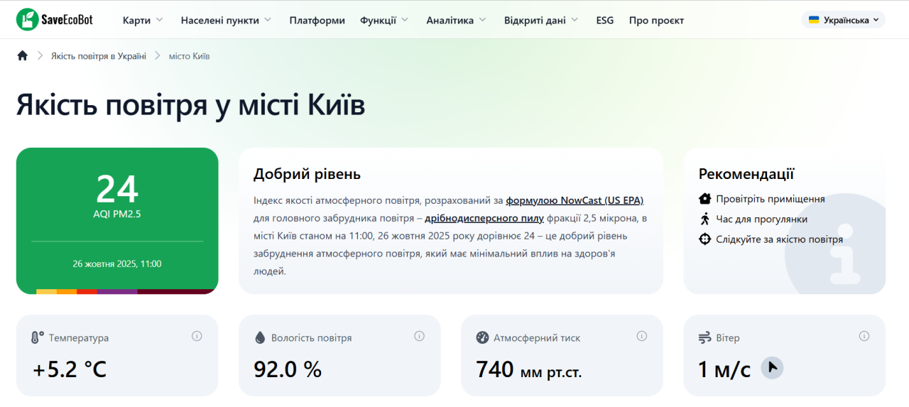Select the ESG menu item

point(604,21)
